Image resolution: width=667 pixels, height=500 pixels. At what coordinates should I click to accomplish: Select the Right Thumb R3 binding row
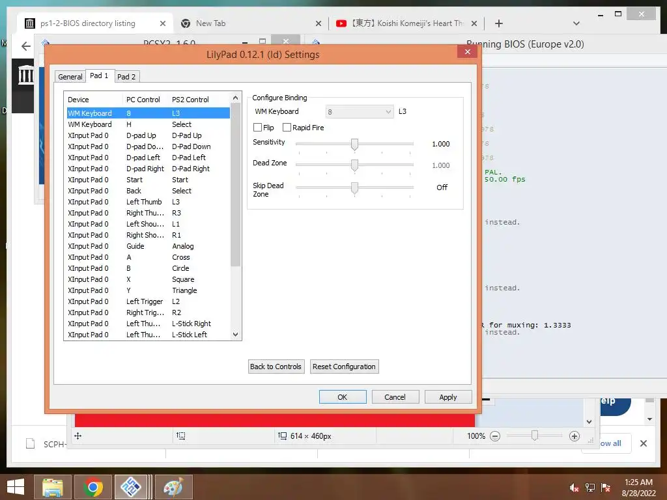click(148, 213)
